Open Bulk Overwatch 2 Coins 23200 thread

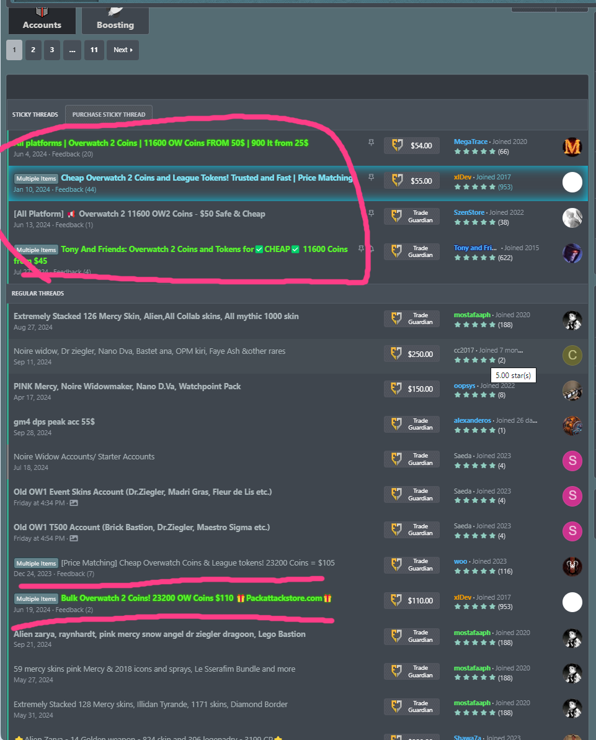[x=196, y=598]
